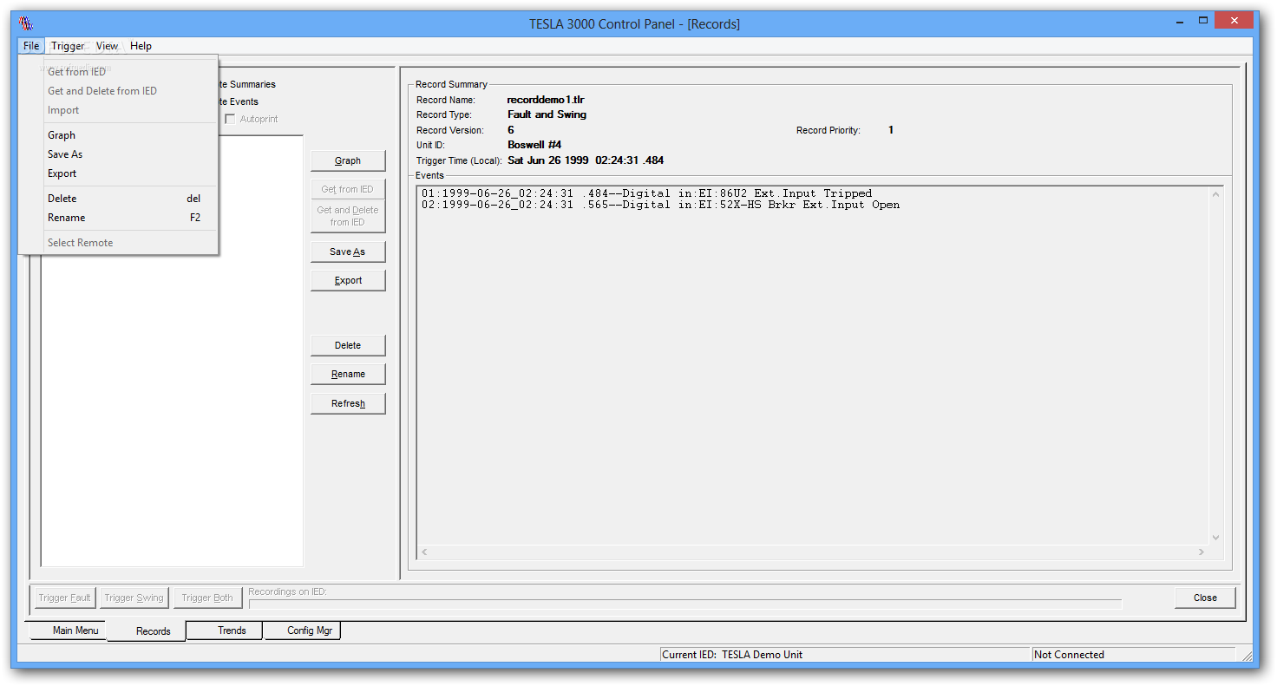
Task: Click the Delete button
Action: pos(348,345)
